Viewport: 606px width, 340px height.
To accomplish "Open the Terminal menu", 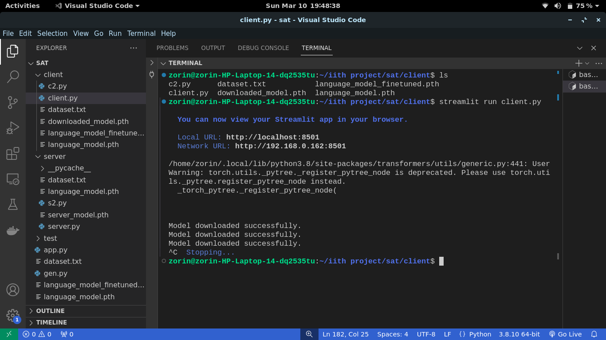I will coord(141,33).
